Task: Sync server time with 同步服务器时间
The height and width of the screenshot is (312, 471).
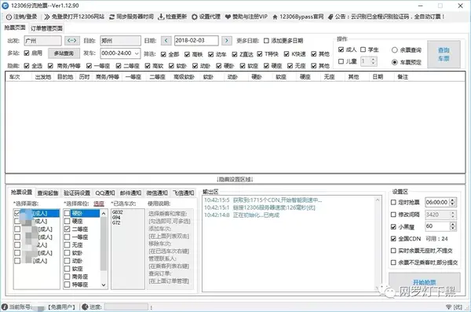Action: [131, 17]
